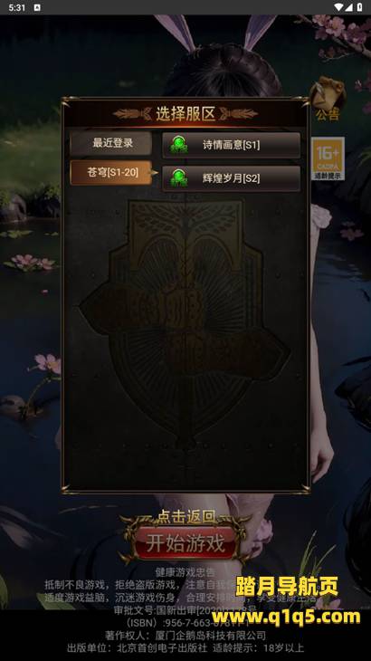Image resolution: width=371 pixels, height=661 pixels.
Task: Click the 选择服区 panel title
Action: tap(185, 114)
